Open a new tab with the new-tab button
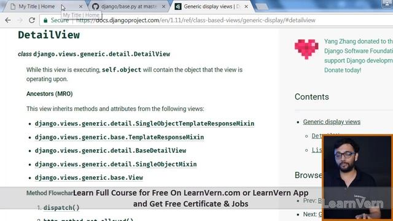Viewport: 393px width, 221px height. [x=262, y=7]
